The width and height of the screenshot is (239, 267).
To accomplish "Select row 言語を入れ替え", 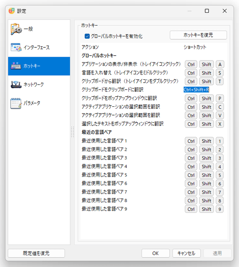I will tap(154, 73).
